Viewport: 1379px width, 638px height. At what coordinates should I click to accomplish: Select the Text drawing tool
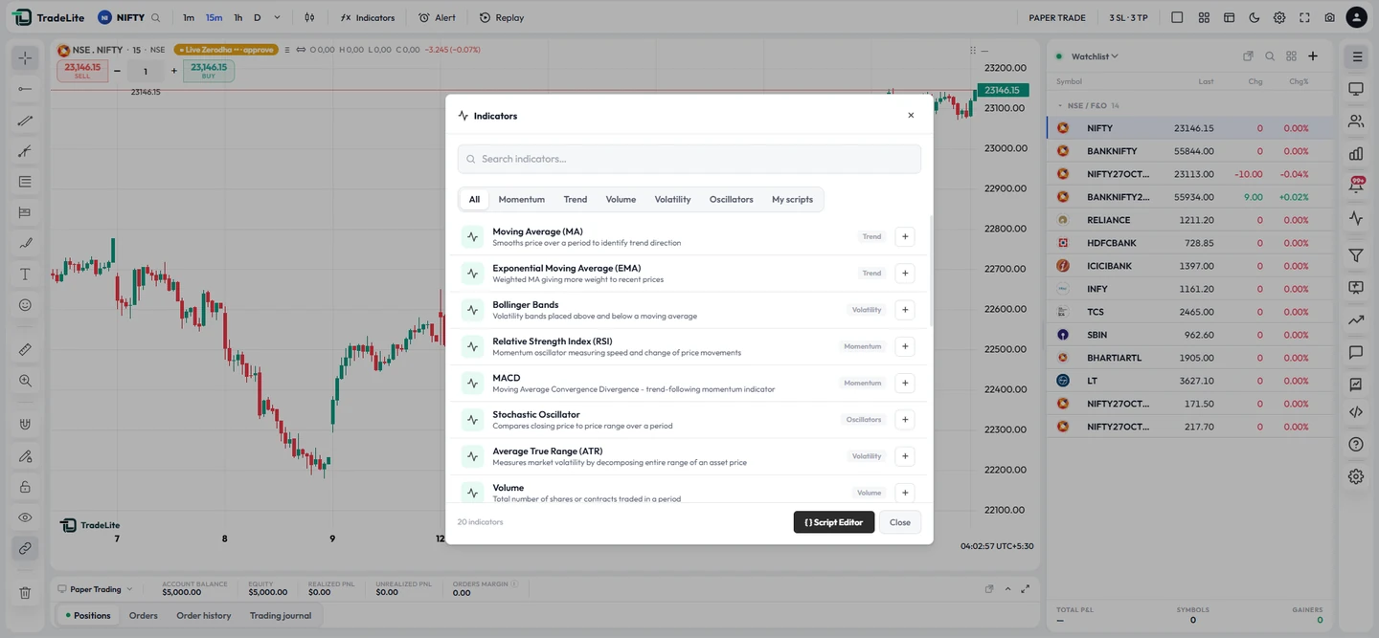[x=25, y=274]
